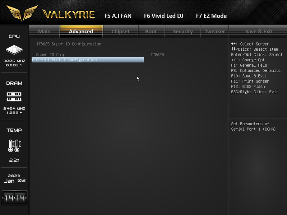287x215 pixels.
Task: Click Enter/Dbl Click: Select hint
Action: coord(257,55)
